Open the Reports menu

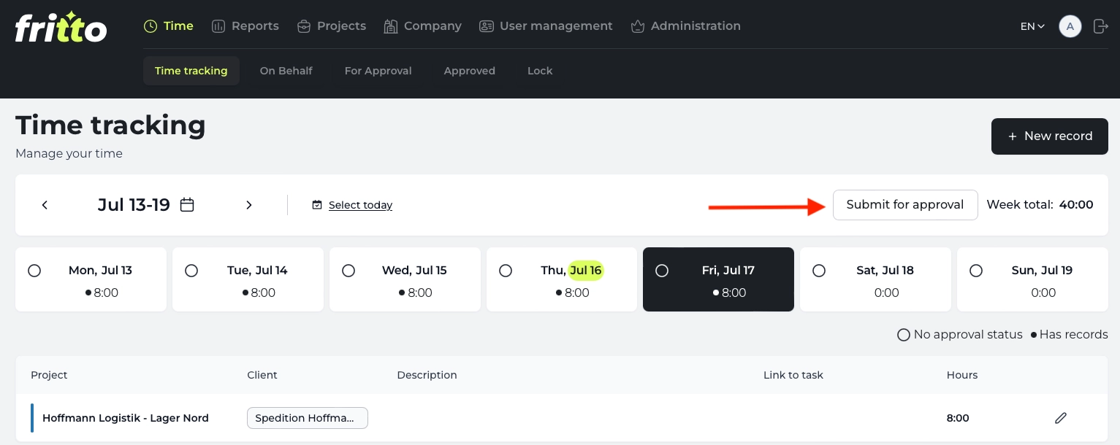click(245, 26)
